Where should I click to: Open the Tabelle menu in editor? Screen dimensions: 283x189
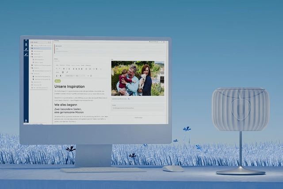(x=83, y=65)
